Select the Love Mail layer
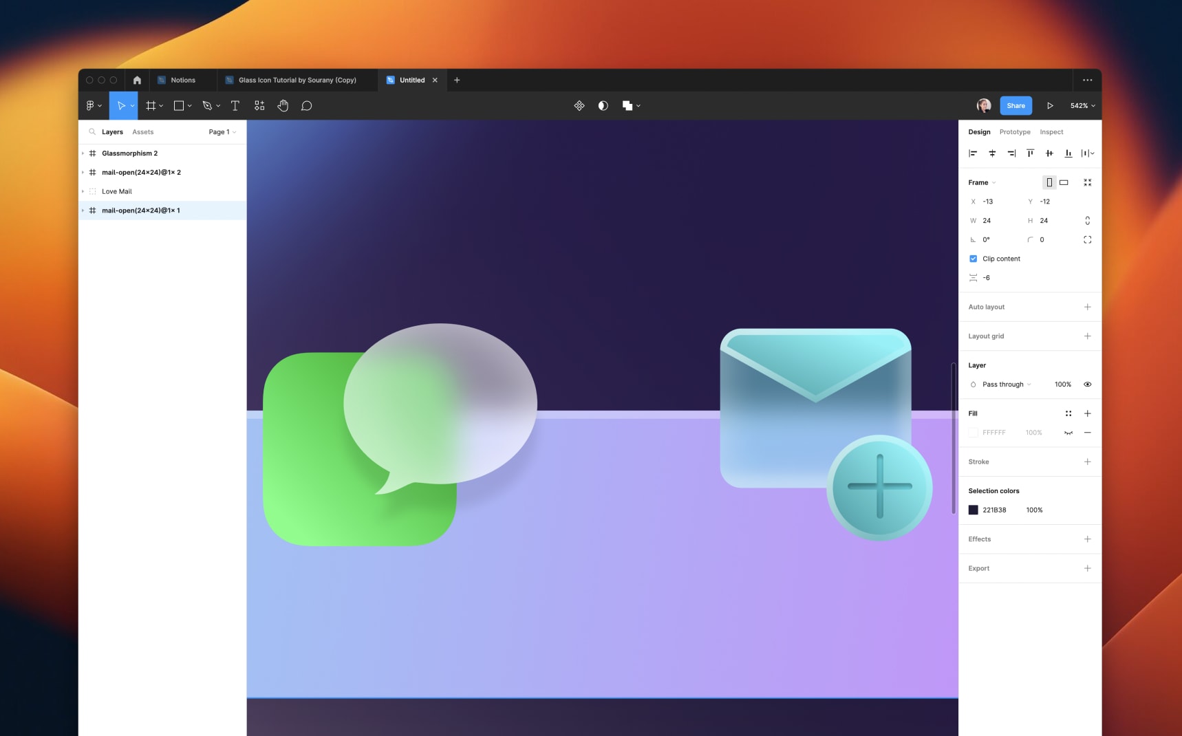This screenshot has width=1182, height=736. 118,191
